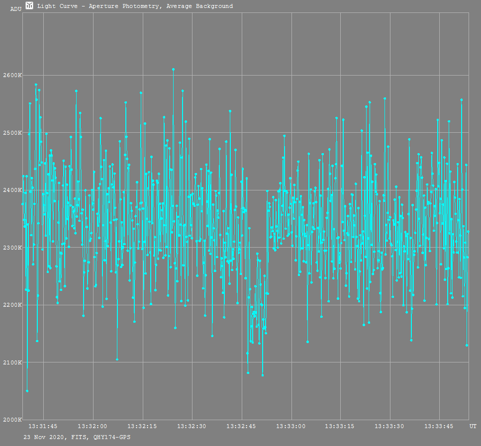Image resolution: width=481 pixels, height=446 pixels.
Task: Click the 2600K y-axis label
Action: [12, 76]
